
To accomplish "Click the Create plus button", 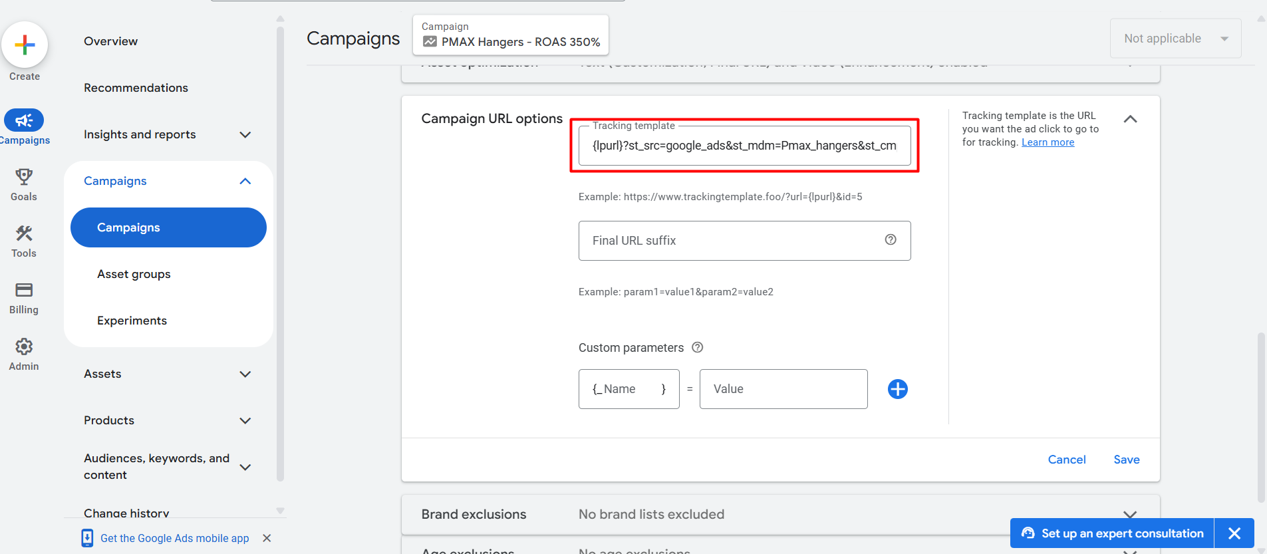I will [25, 45].
